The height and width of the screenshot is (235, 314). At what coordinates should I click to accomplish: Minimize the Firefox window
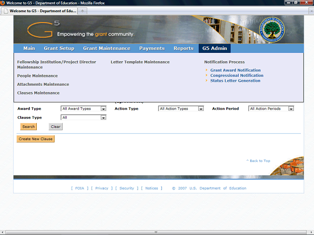(288, 2)
